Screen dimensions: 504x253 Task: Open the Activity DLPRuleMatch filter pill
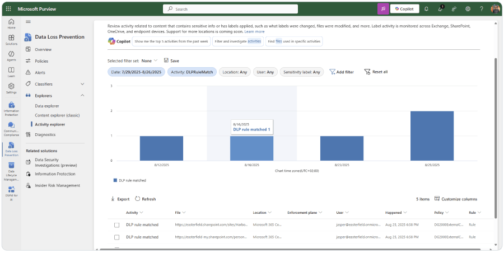192,72
